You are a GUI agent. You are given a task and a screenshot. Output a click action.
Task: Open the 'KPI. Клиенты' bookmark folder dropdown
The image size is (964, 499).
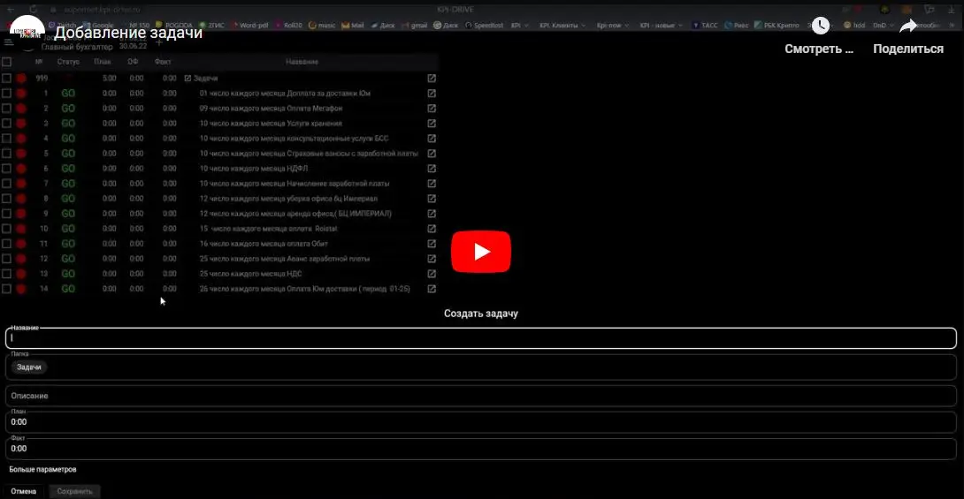(x=562, y=25)
